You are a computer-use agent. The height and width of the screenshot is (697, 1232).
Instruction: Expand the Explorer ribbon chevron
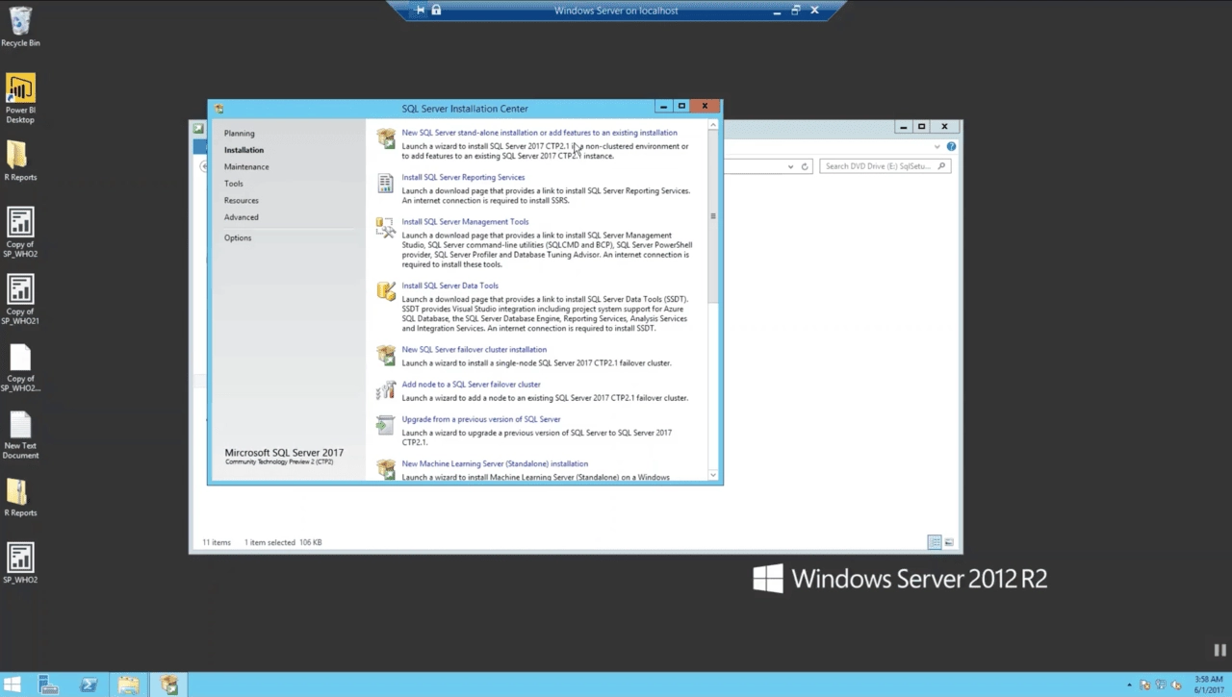(x=937, y=147)
